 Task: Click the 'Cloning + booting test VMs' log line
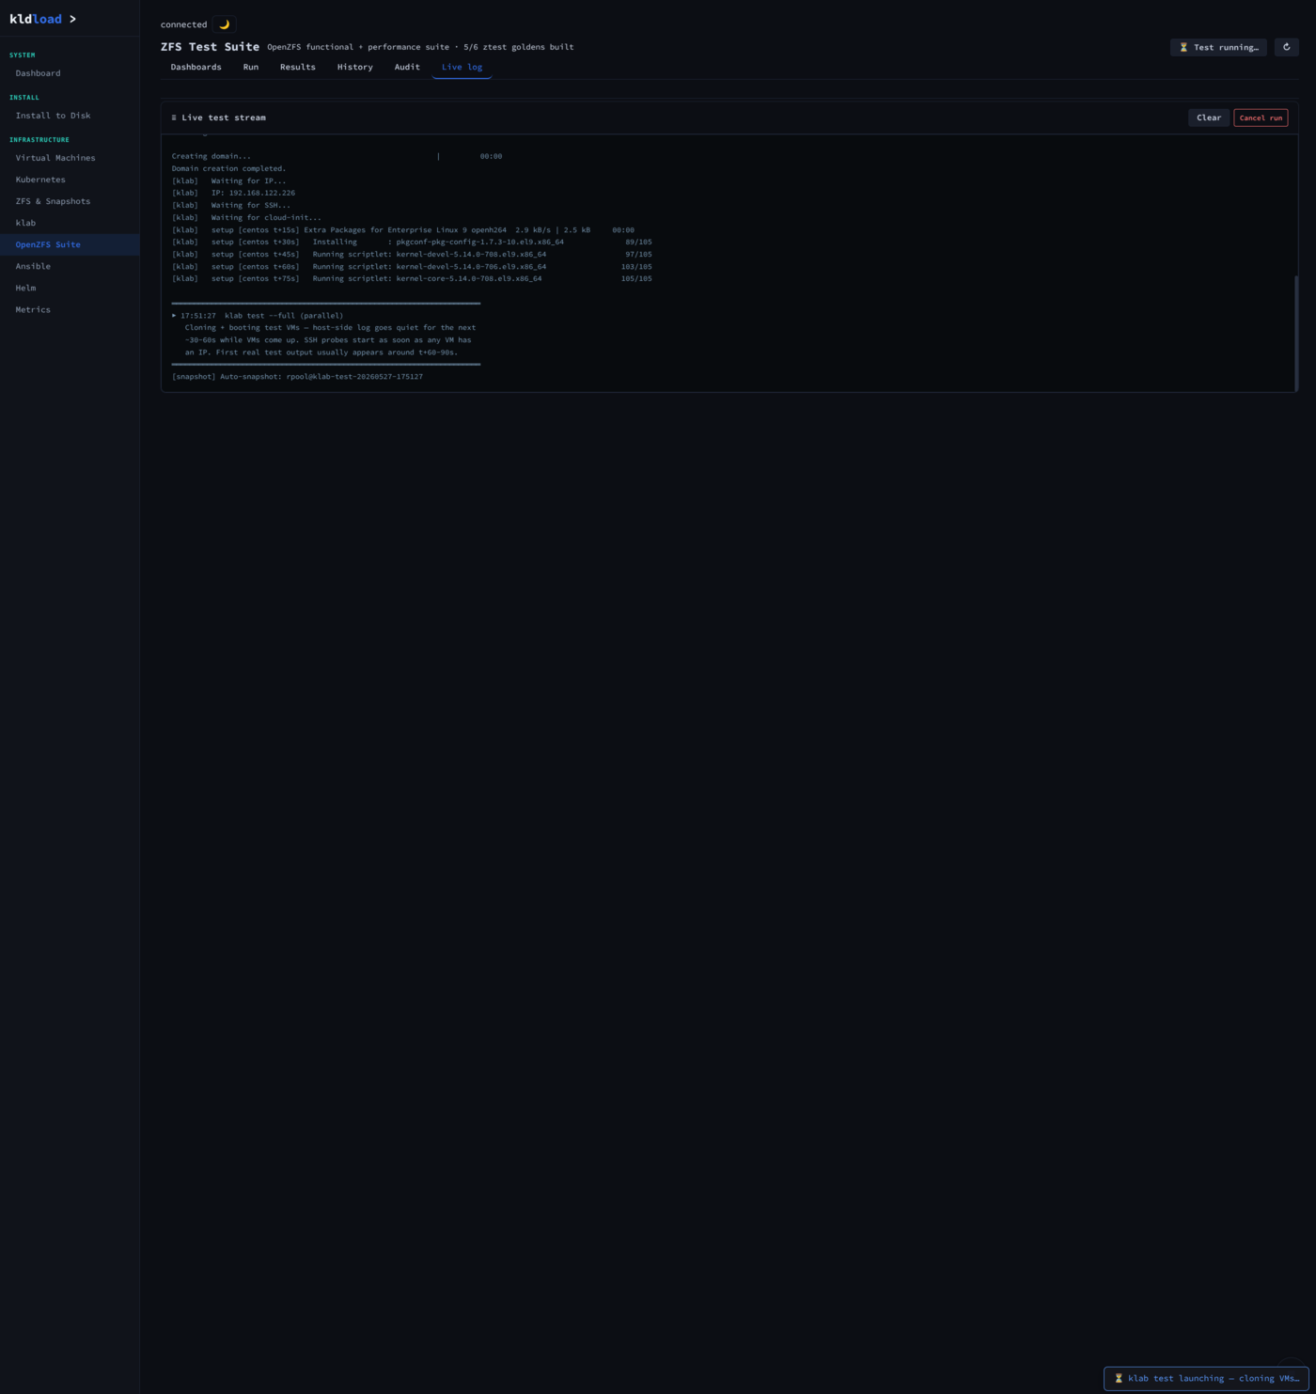click(330, 328)
